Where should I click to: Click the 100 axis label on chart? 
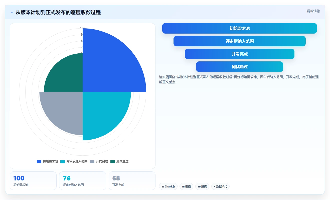point(83,28)
